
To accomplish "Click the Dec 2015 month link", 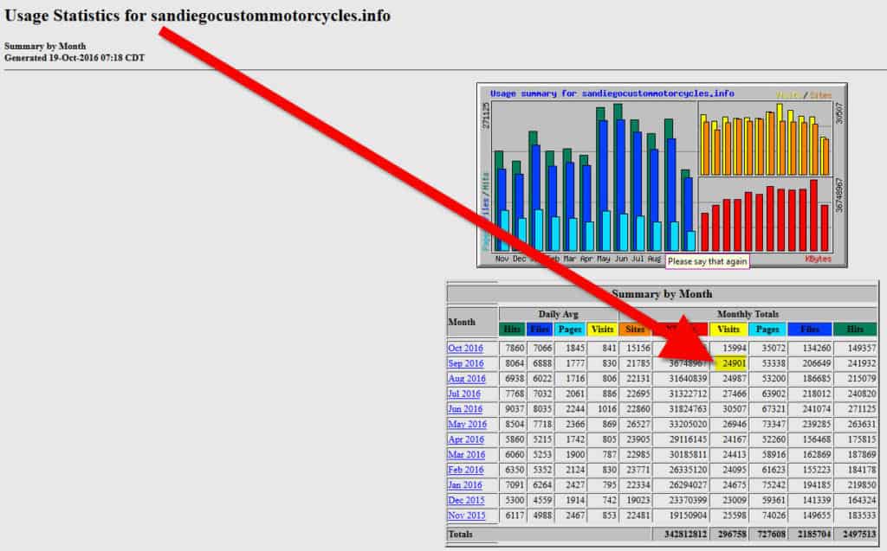I will point(465,500).
